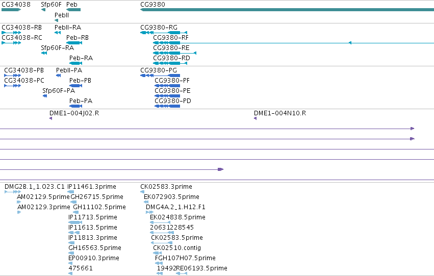Screen dimensions: 434x276
Task: Select protein CG9380-PD
Action: 173,101
